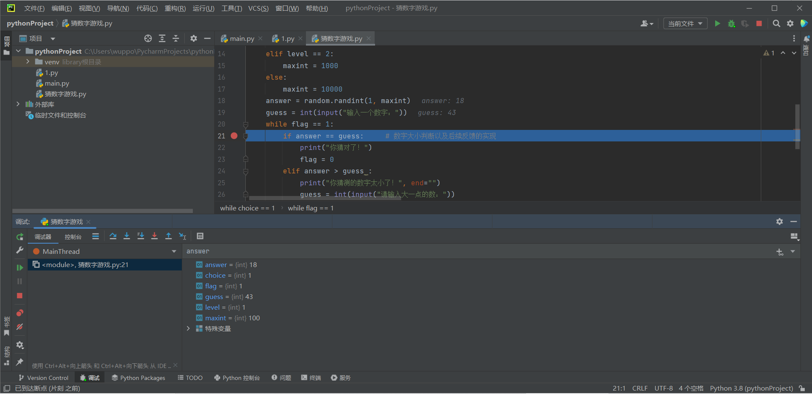This screenshot has width=812, height=394.
Task: Click Step Into in debugger toolbar
Action: pyautogui.click(x=127, y=236)
